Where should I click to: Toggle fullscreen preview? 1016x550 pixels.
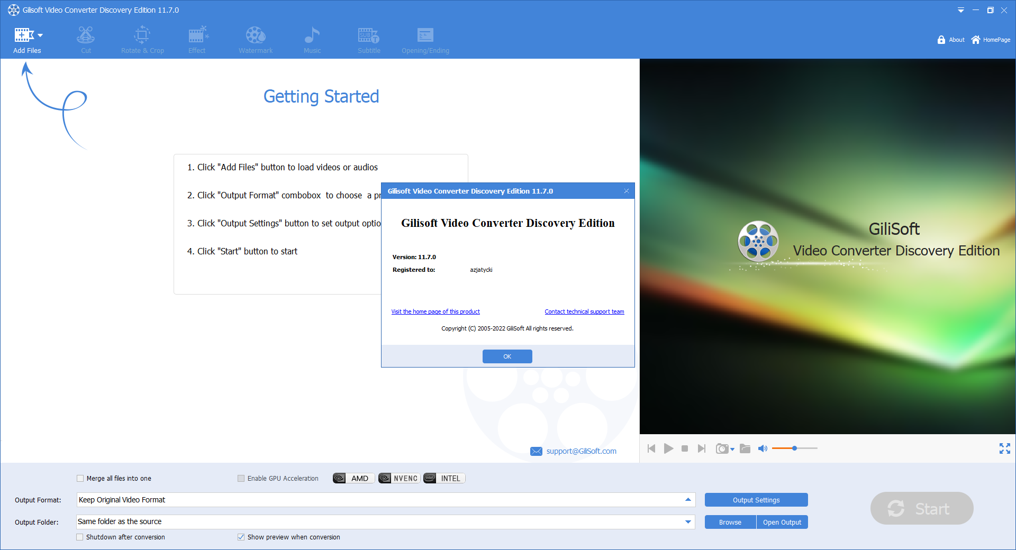1005,448
